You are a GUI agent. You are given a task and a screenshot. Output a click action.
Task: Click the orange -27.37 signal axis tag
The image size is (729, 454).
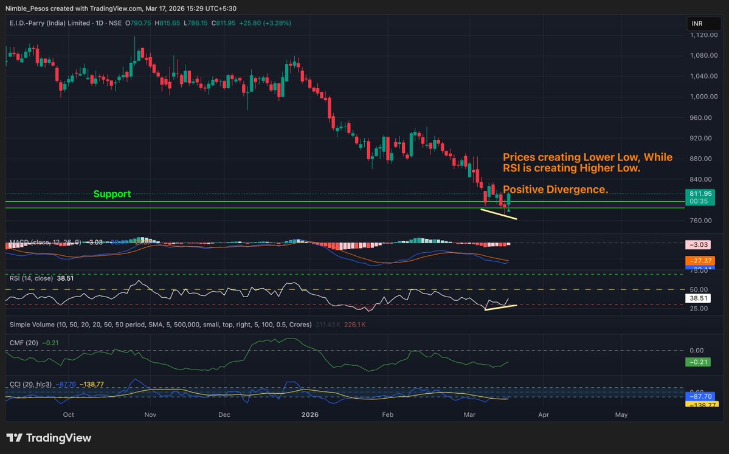point(700,261)
